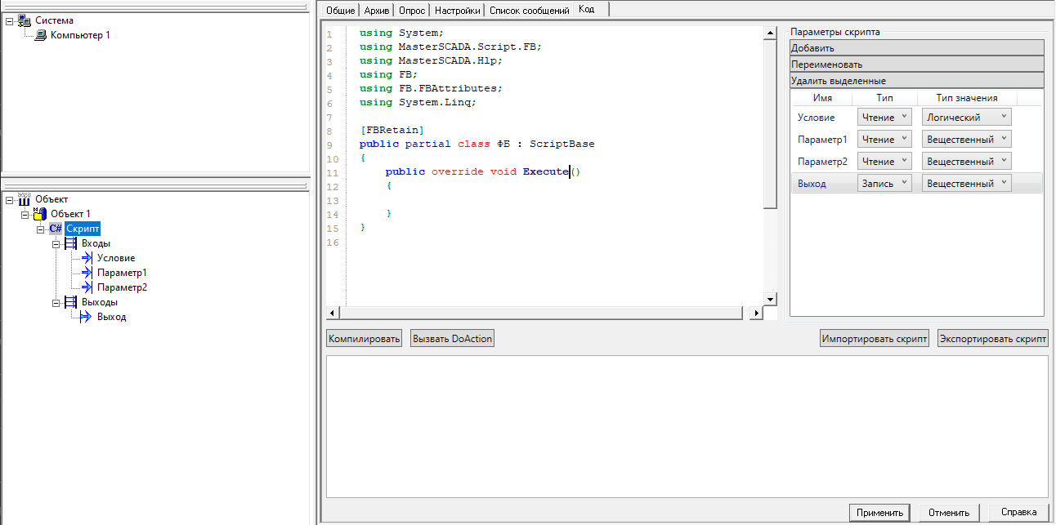Screen dimensions: 1056x525
Task: Open the Тип значения dropdown for Выход
Action: pyautogui.click(x=966, y=184)
